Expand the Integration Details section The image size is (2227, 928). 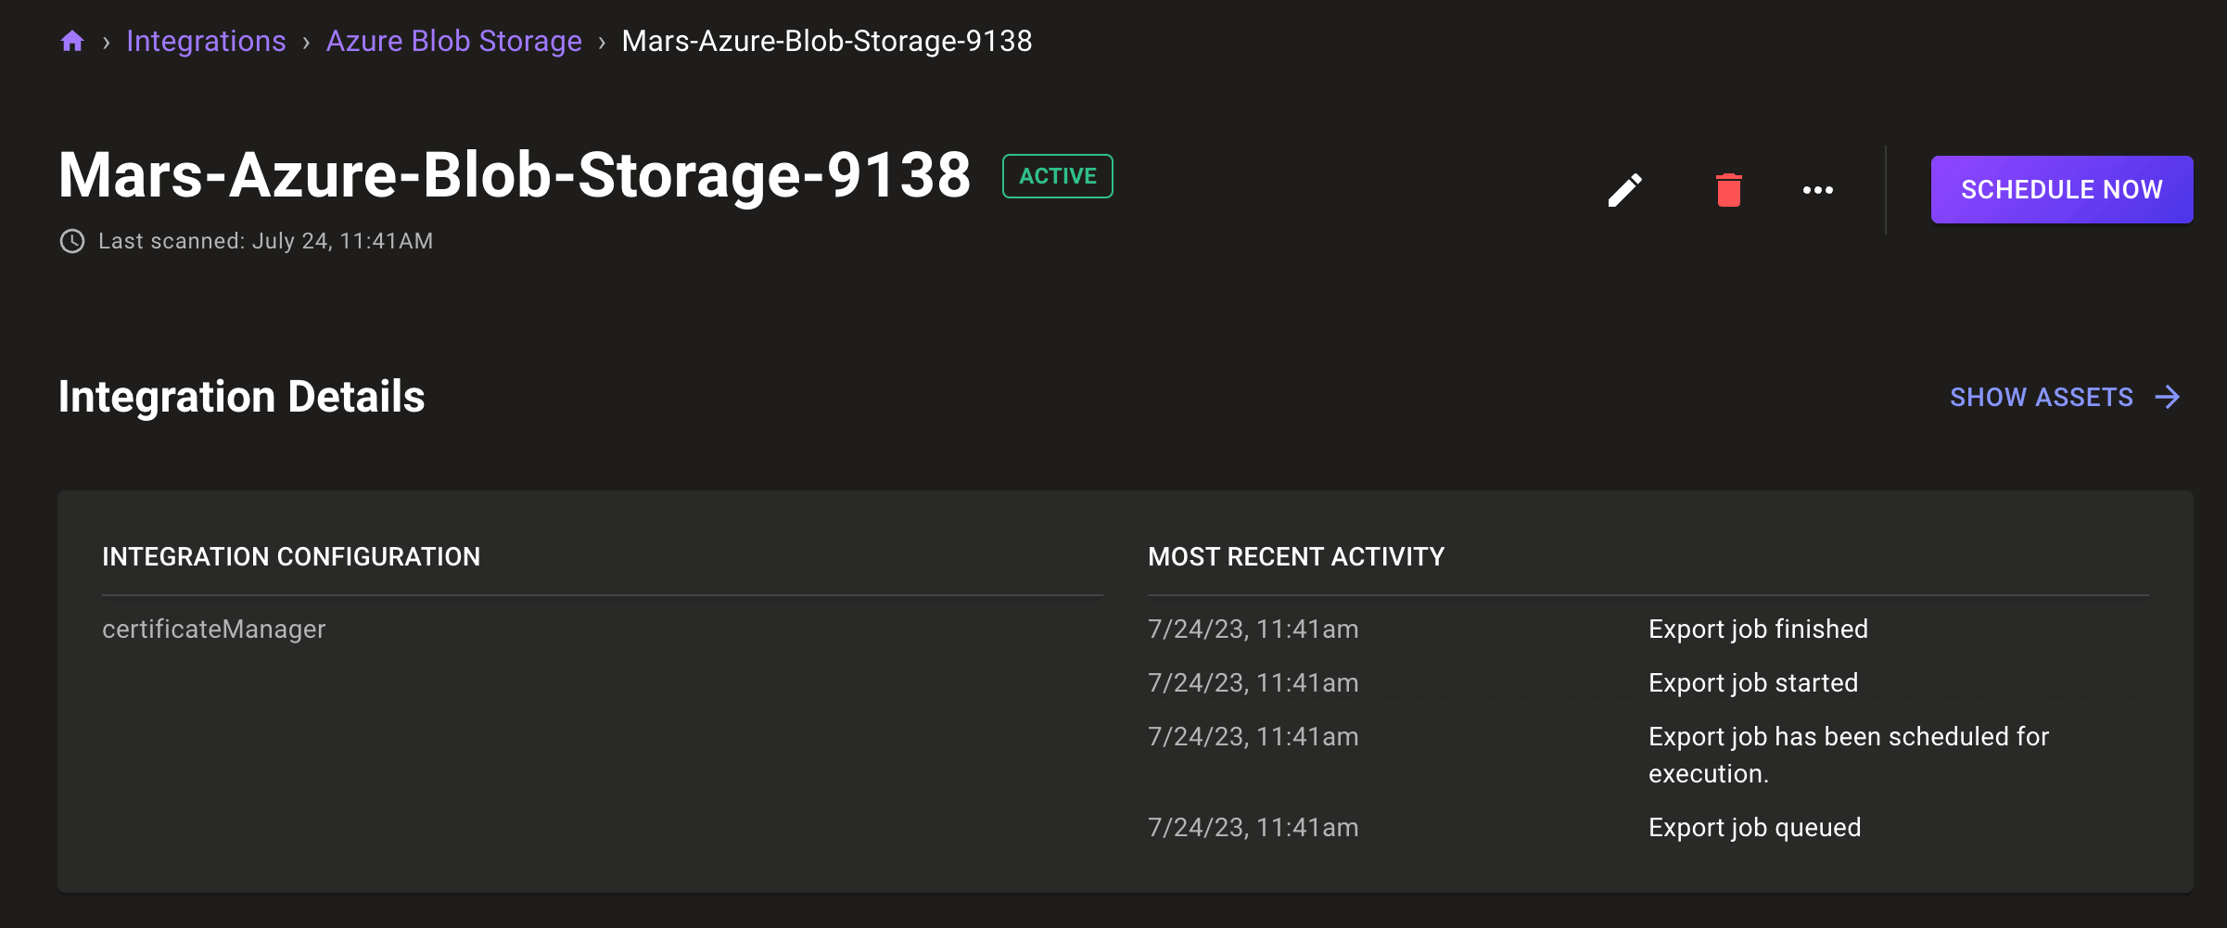[x=241, y=397]
